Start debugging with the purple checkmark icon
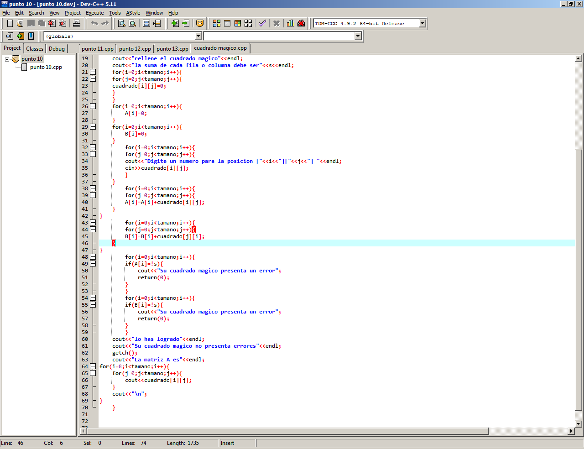Viewport: 584px width, 449px height. pyautogui.click(x=262, y=23)
